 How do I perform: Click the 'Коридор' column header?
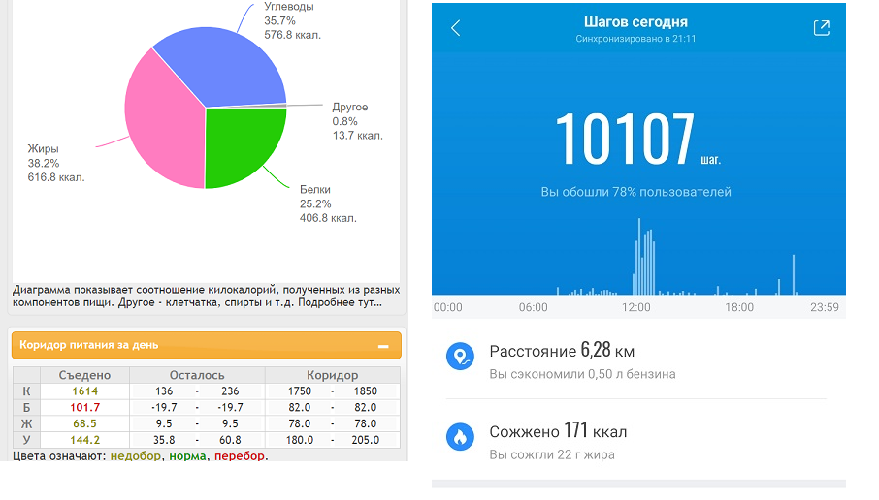tap(333, 375)
